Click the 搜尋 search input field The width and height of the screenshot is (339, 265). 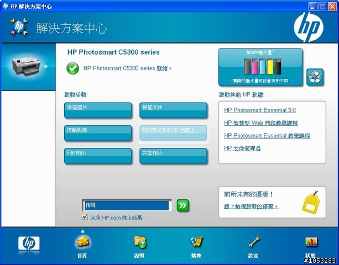(127, 205)
